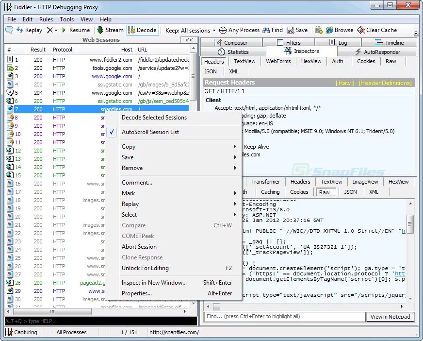Viewport: 423px width, 341px height.
Task: Click the All Processes filter in status bar
Action: (68, 332)
